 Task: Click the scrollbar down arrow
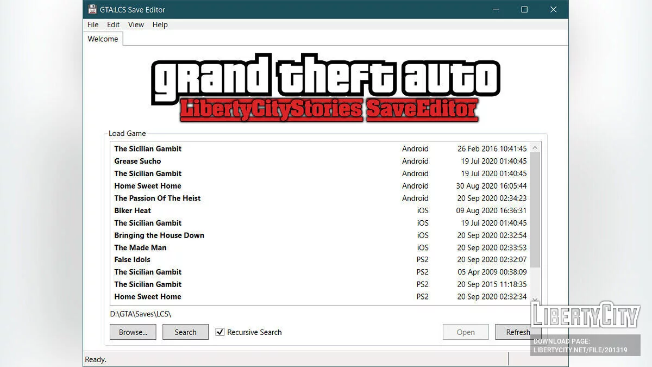(x=535, y=299)
